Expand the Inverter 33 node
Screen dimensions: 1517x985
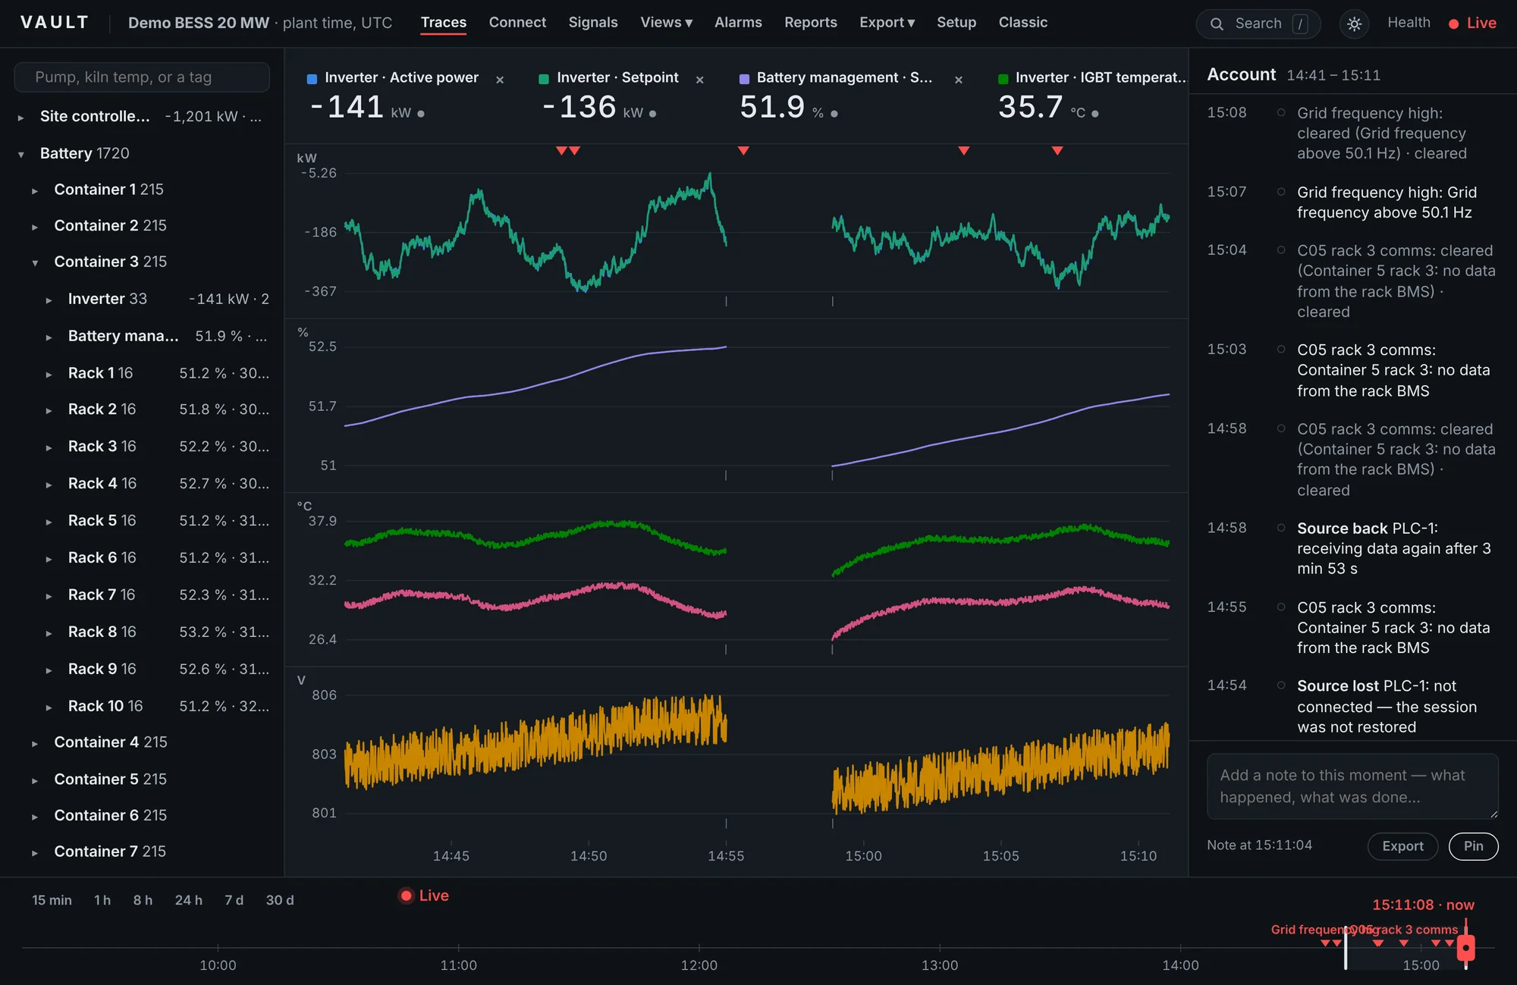tap(49, 300)
